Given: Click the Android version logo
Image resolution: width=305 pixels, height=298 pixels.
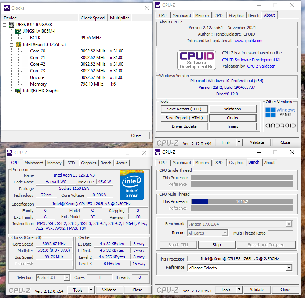Looking at the screenshot, I should coord(280,126).
